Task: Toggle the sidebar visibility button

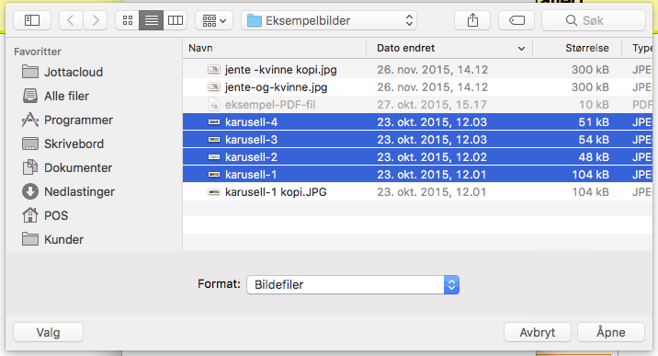Action: (32, 20)
